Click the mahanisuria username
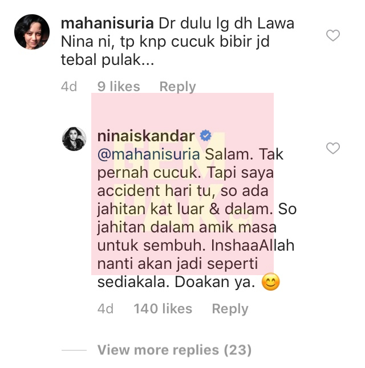Screen dimensions: 365x368 tap(107, 23)
